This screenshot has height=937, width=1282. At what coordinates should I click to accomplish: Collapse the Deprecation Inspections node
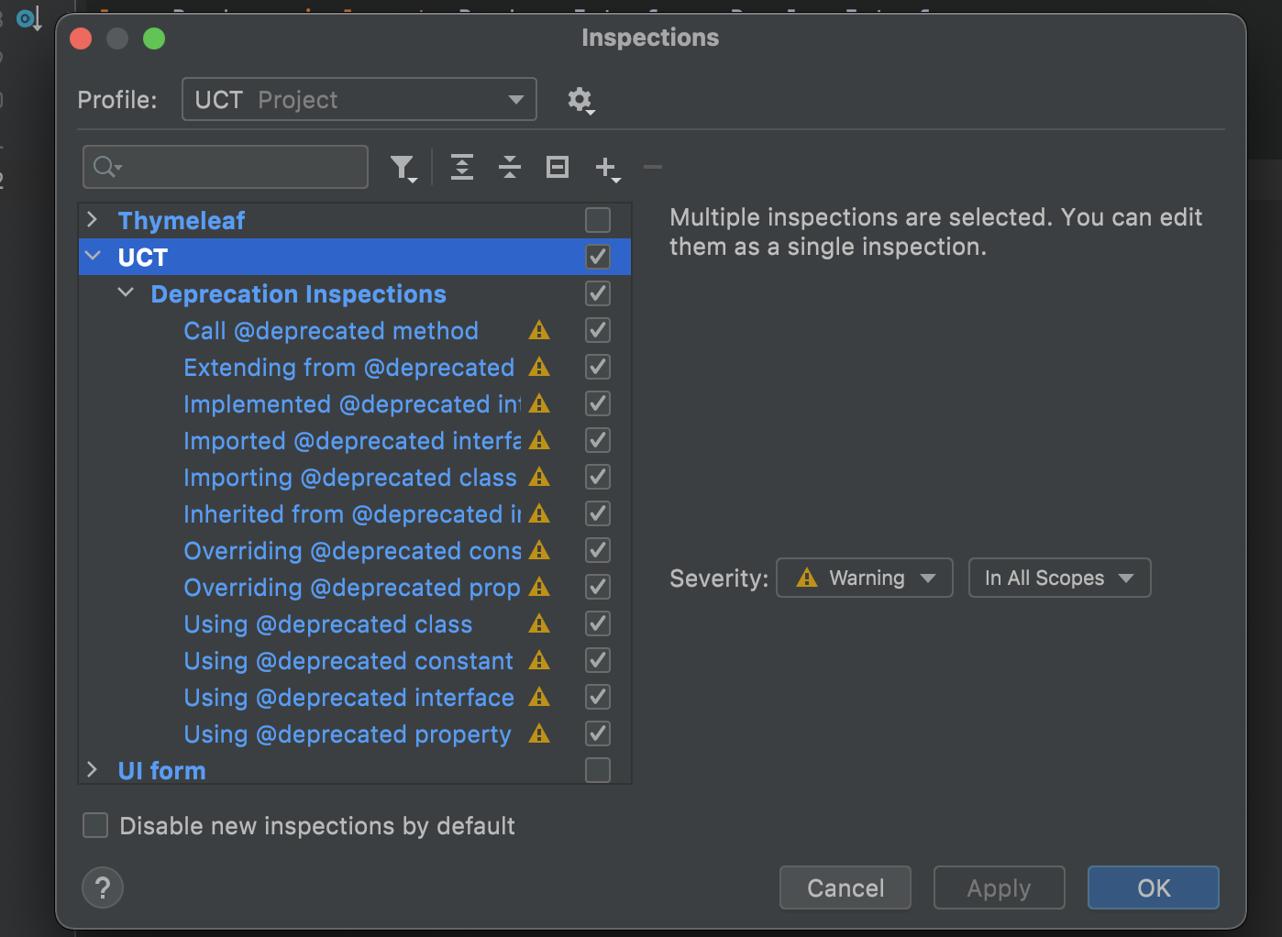coord(126,292)
